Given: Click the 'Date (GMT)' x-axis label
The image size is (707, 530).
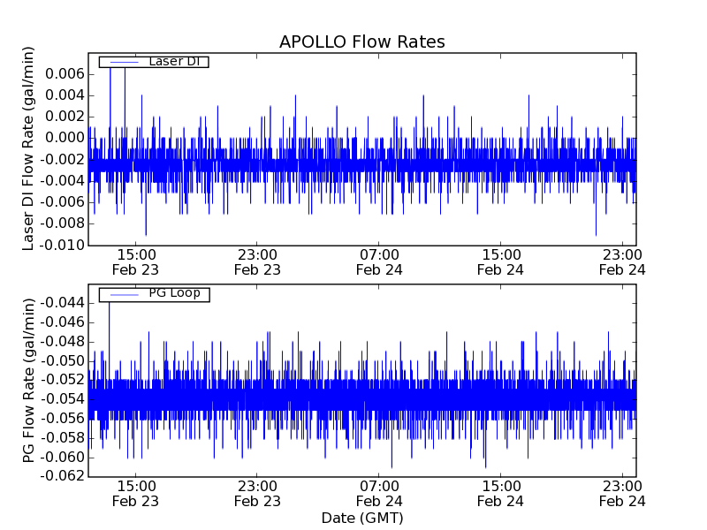Looking at the screenshot, I should pos(361,518).
